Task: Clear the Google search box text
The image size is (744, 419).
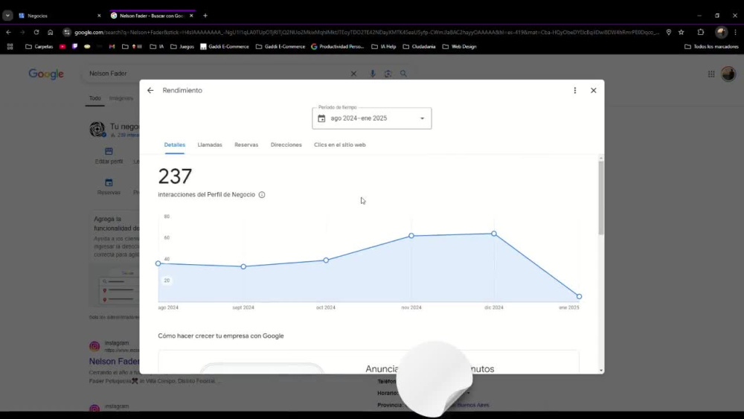Action: [x=353, y=74]
